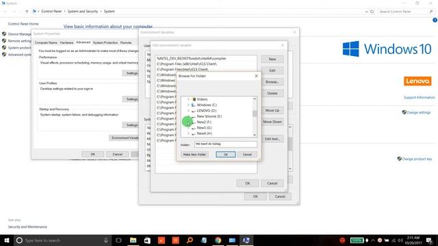The height and width of the screenshot is (246, 438).
Task: Click Search Control Panel box
Action: [x=406, y=12]
